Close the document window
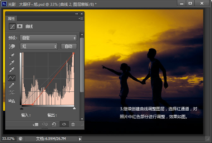 pos(202,3)
